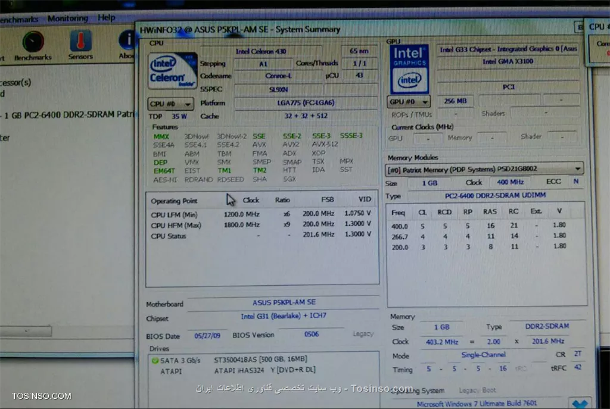The height and width of the screenshot is (409, 610).
Task: Select the CPU Status row
Action: [261, 235]
